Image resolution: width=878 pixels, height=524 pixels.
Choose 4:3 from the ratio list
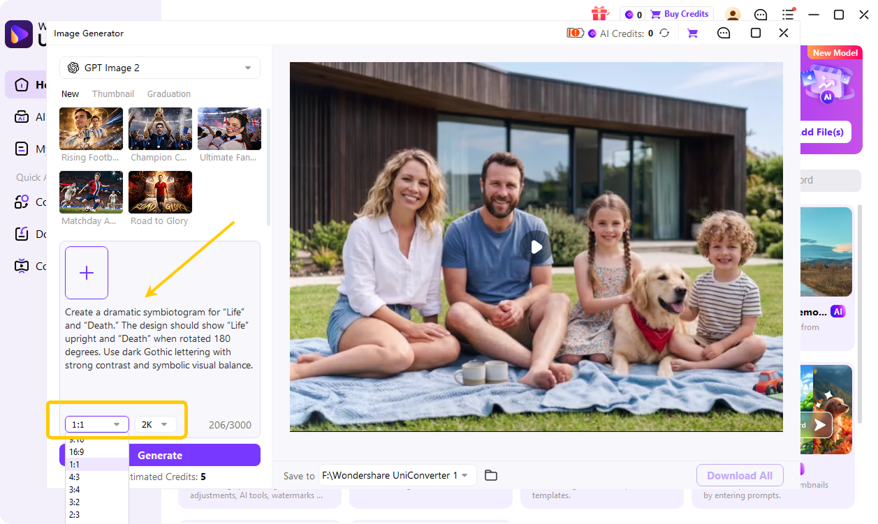(97, 477)
